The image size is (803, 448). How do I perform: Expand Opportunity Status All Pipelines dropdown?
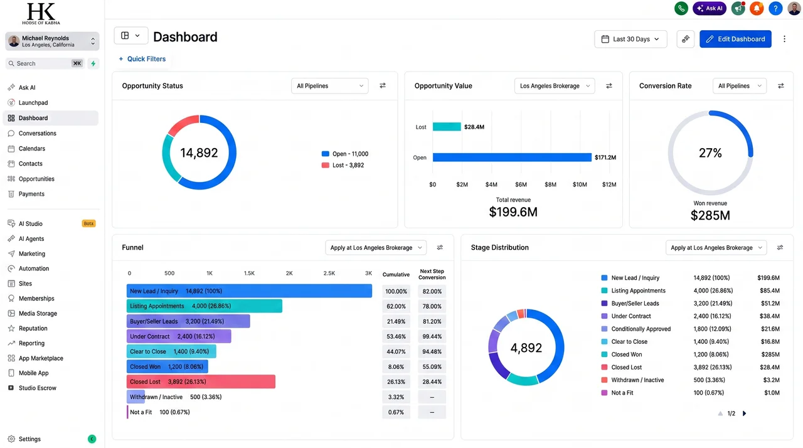[x=329, y=86]
